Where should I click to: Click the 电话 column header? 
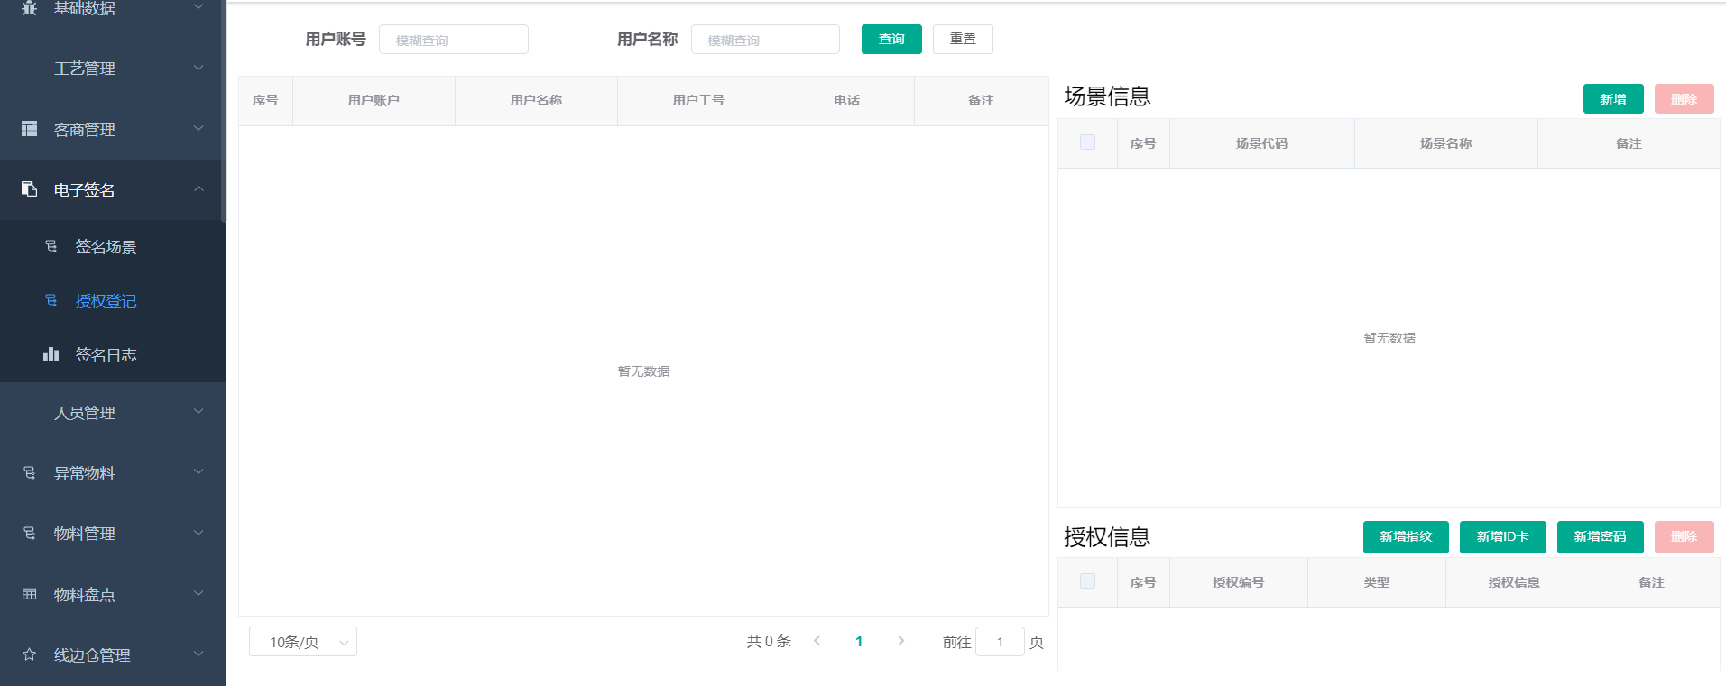[846, 100]
